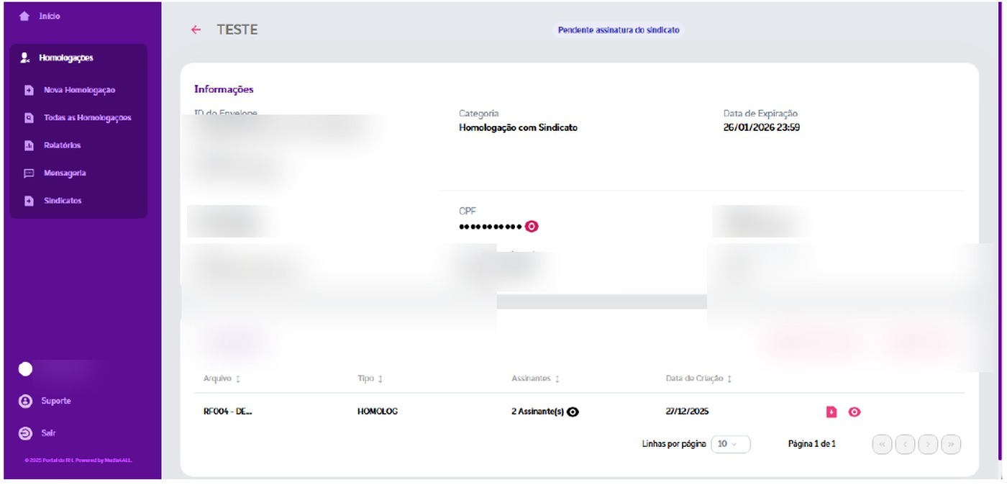
Task: Click the expiration date 26/01/2026 23:59
Action: 762,128
